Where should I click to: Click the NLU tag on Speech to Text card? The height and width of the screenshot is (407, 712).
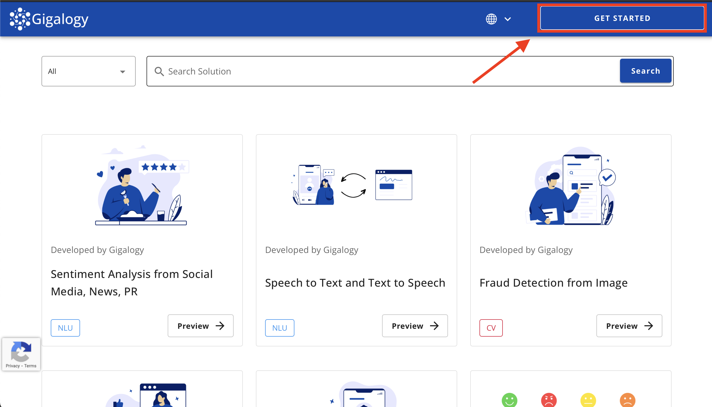279,328
